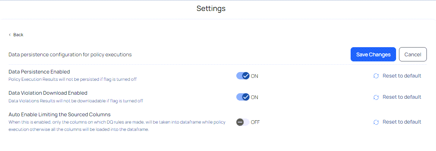Screen dimensions: 436x151
Task: Turn off Data Persistence Enabled switch
Action: point(243,76)
